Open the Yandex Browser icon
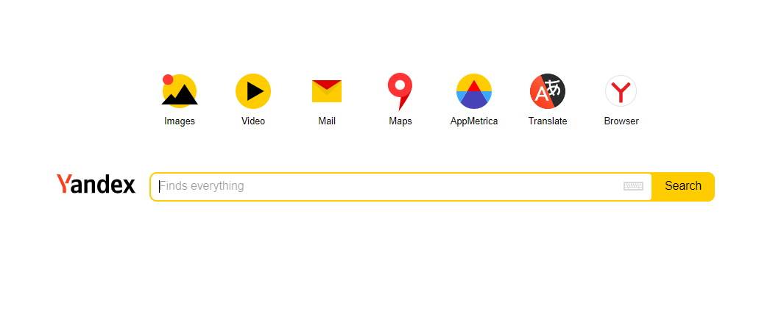The height and width of the screenshot is (309, 784). [x=621, y=91]
